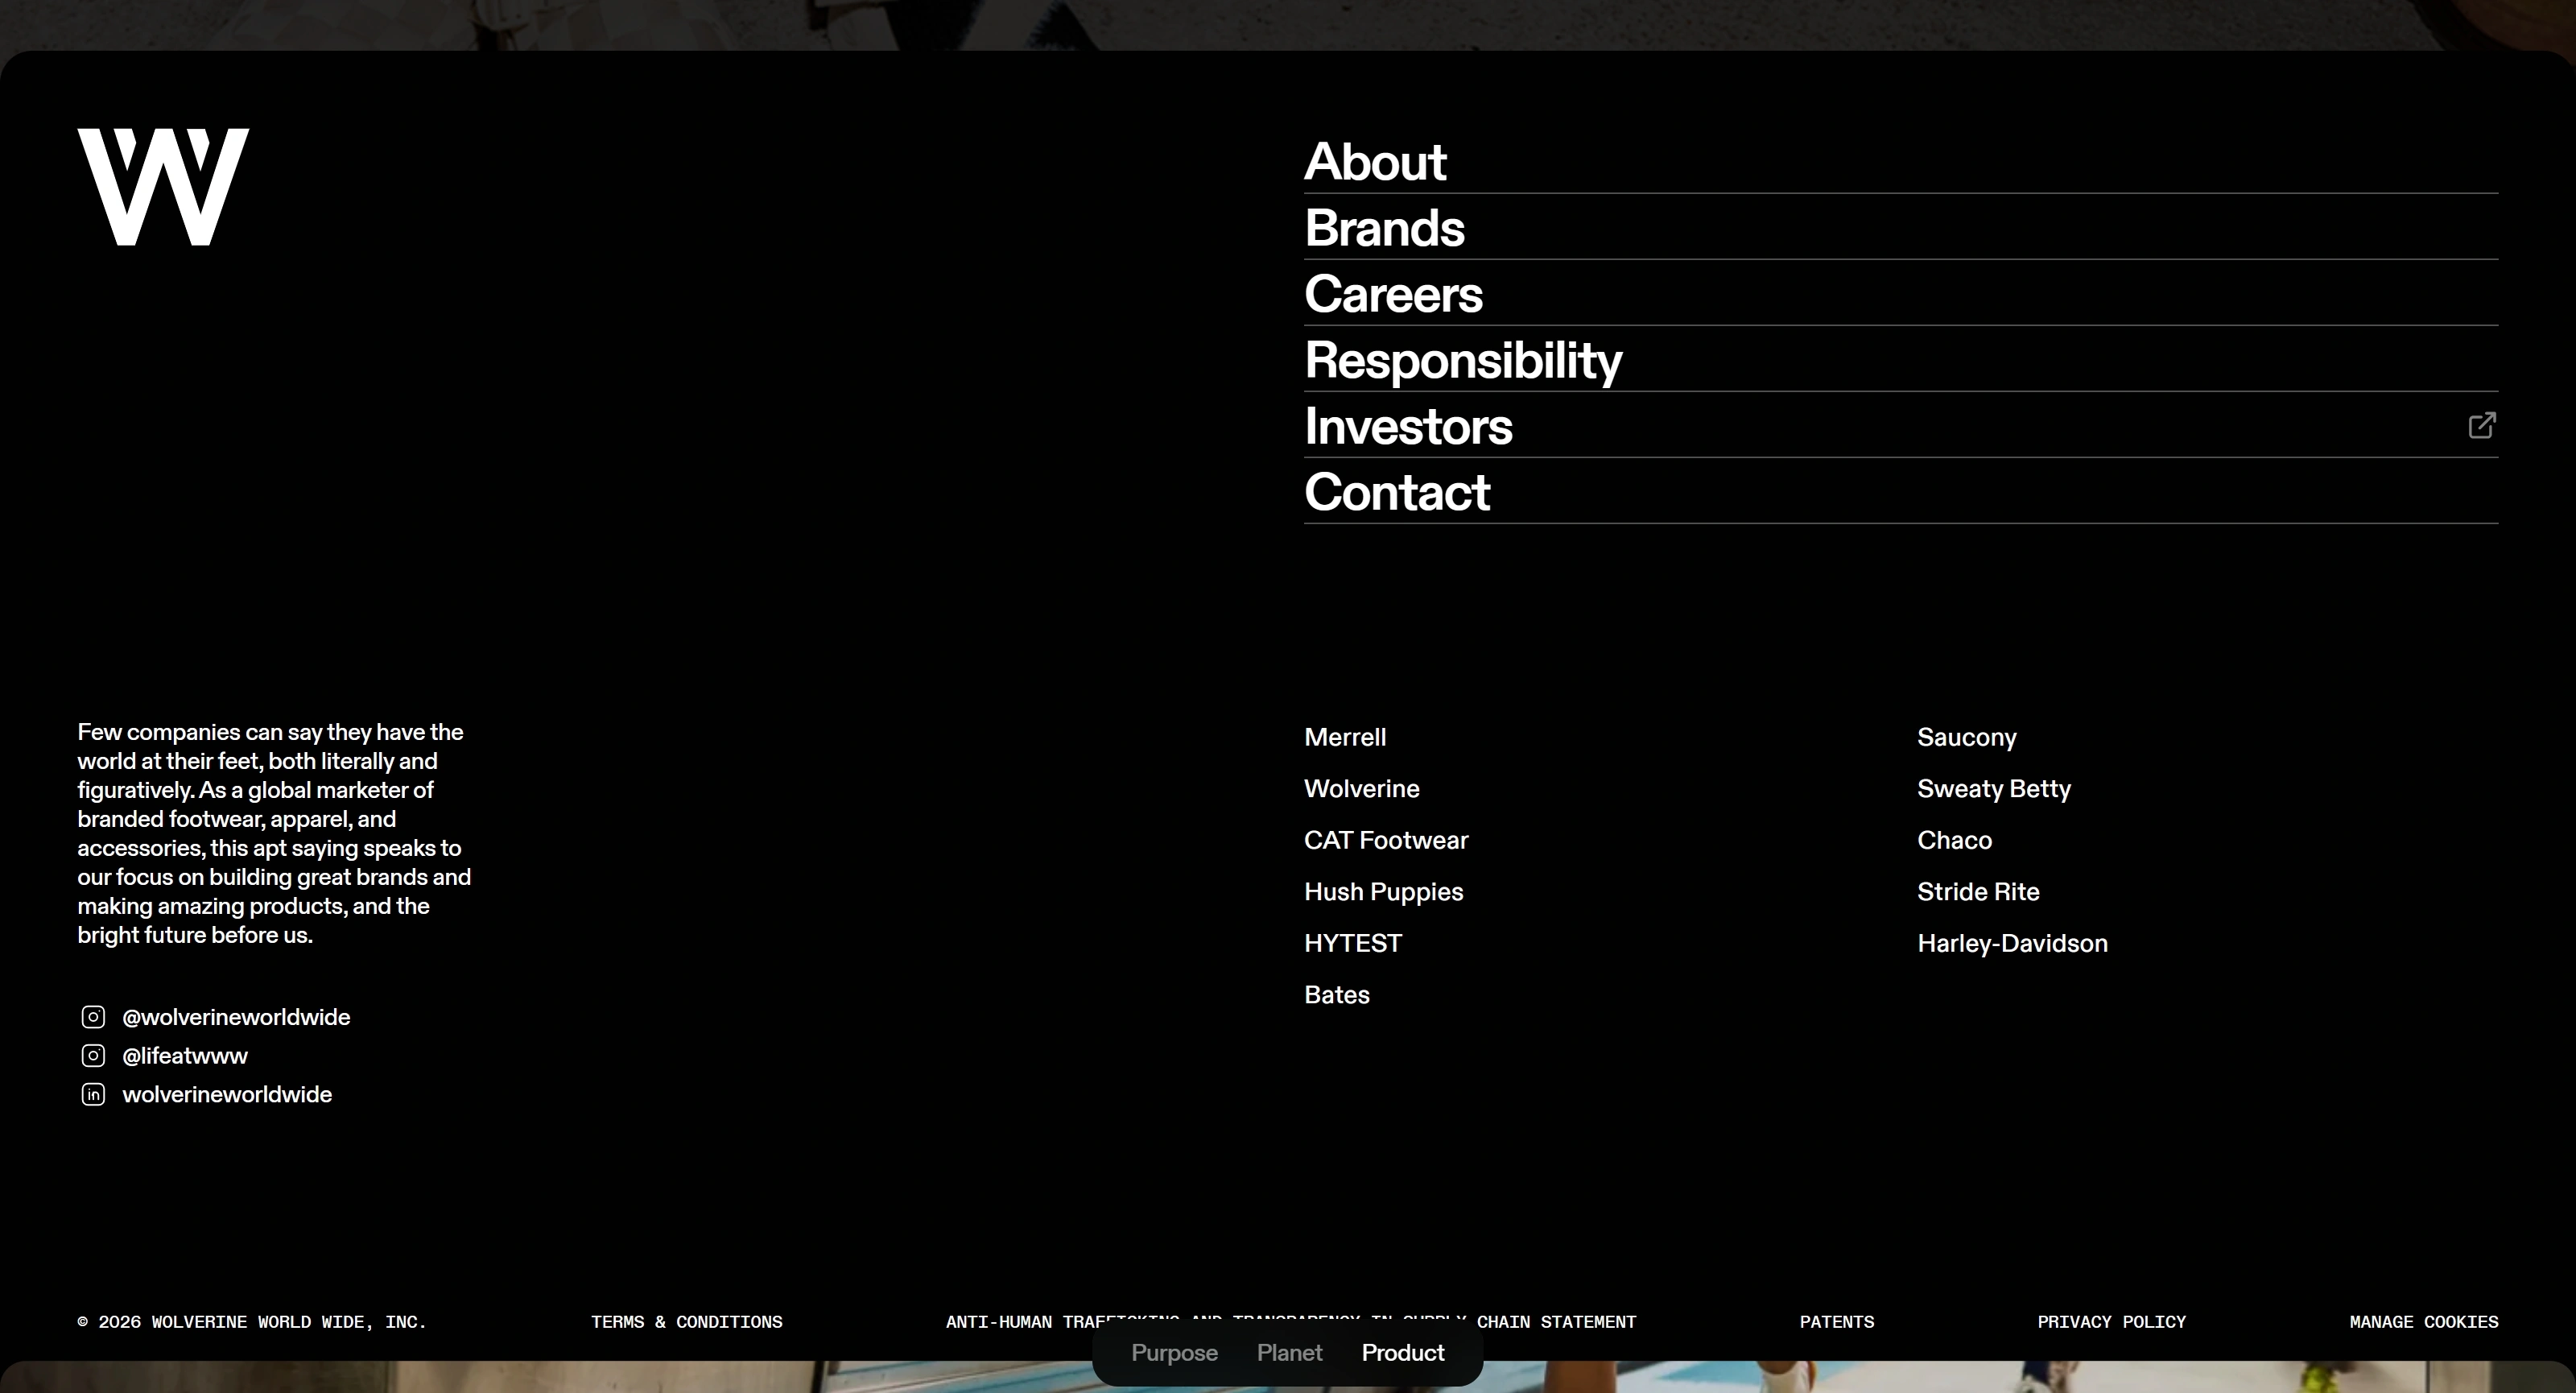The width and height of the screenshot is (2576, 1393).
Task: Open the Stride Rite brand link
Action: pyautogui.click(x=1978, y=892)
